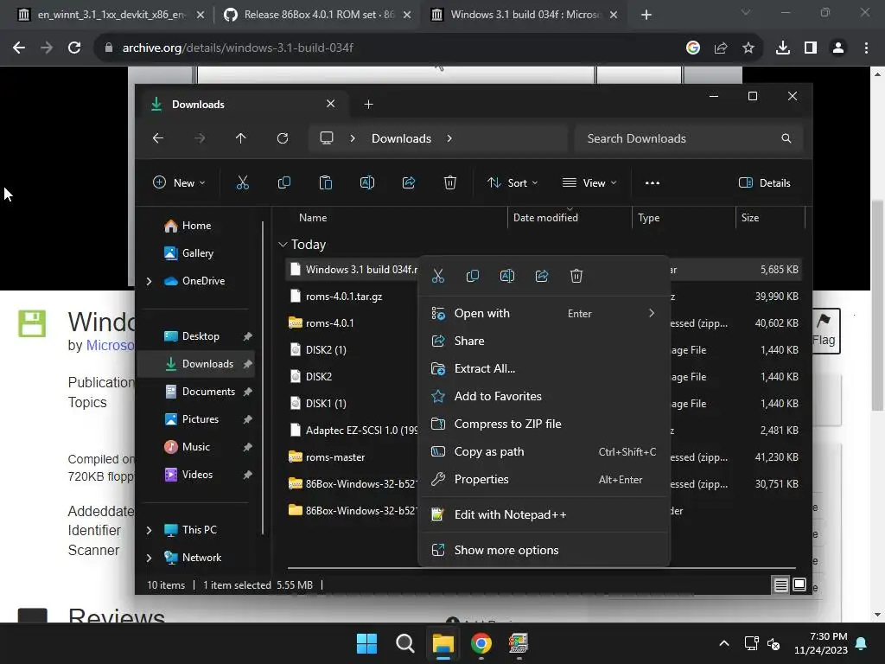The width and height of the screenshot is (885, 664).
Task: Switch to large thumbnails view icon
Action: (799, 585)
